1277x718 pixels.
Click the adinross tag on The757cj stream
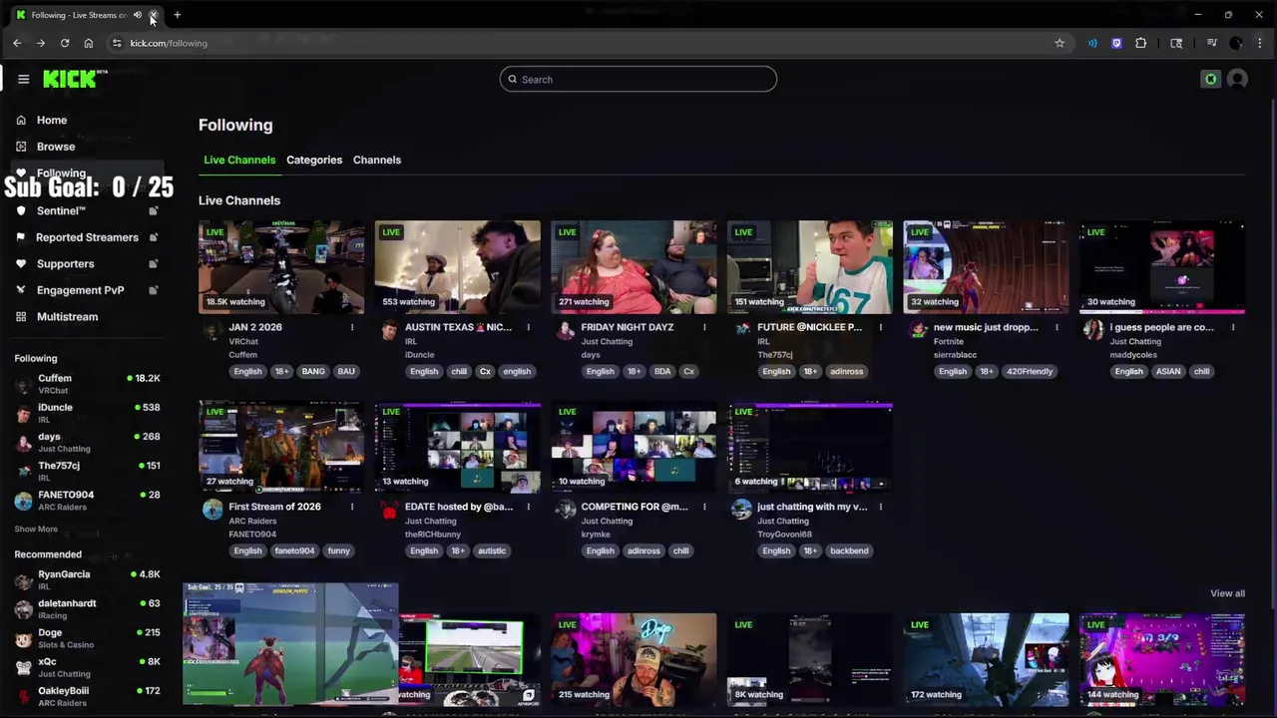click(846, 371)
